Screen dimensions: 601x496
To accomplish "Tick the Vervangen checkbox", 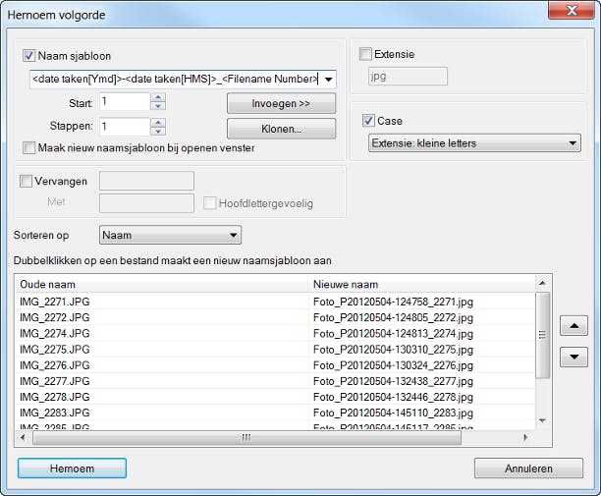I will tap(26, 181).
